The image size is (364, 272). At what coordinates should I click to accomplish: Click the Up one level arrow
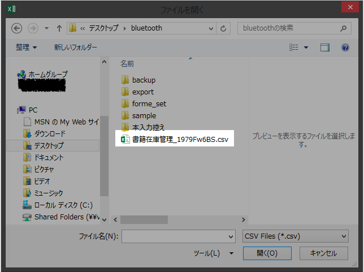pos(58,28)
